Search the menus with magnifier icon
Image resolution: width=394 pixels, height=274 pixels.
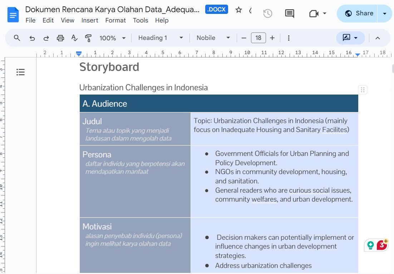click(x=17, y=38)
